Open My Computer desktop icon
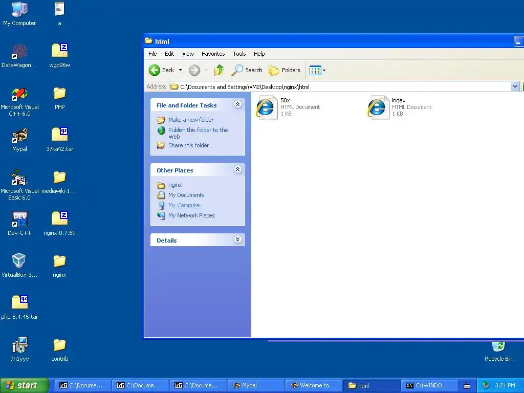524x393 pixels. click(19, 14)
